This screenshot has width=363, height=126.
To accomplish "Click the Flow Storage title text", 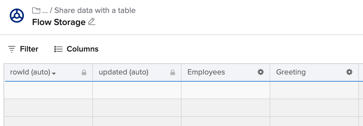I will click(x=59, y=22).
